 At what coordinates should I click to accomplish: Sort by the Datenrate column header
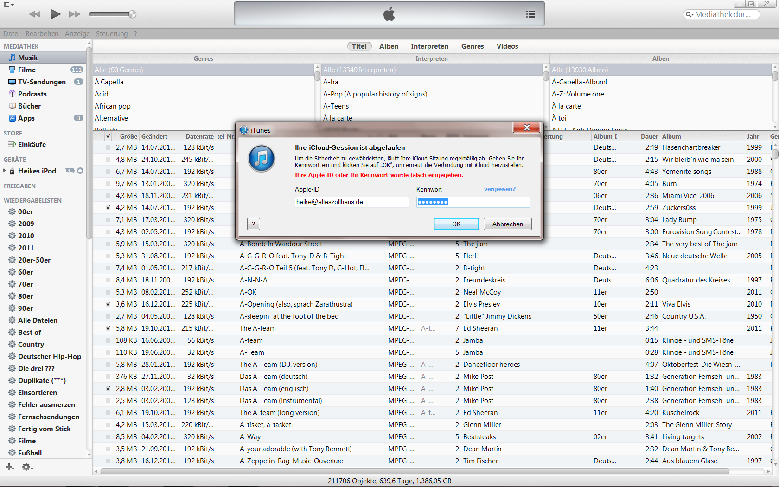tap(197, 136)
